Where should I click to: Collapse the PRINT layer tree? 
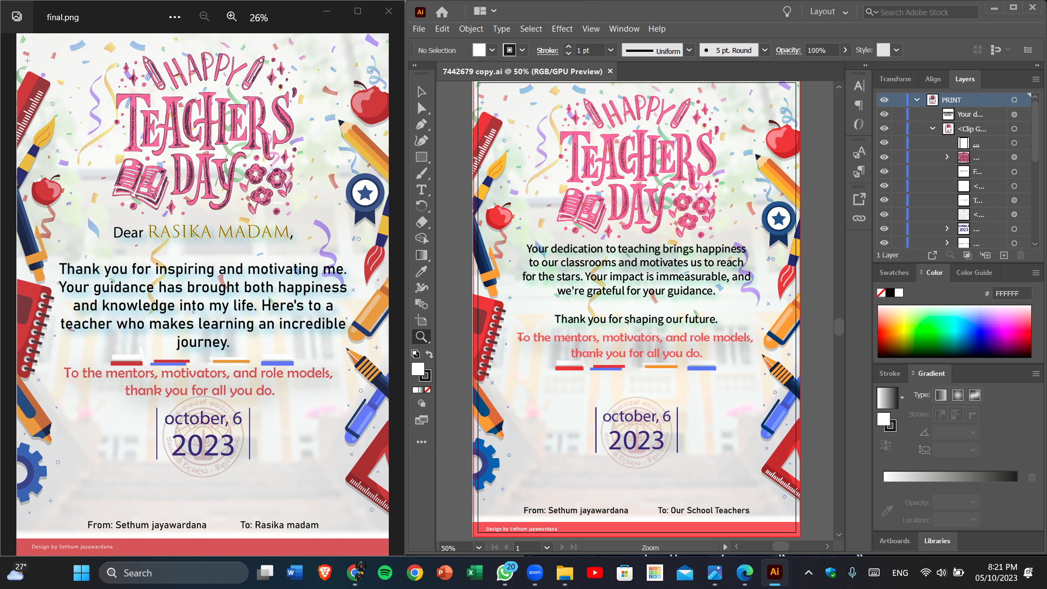(917, 100)
